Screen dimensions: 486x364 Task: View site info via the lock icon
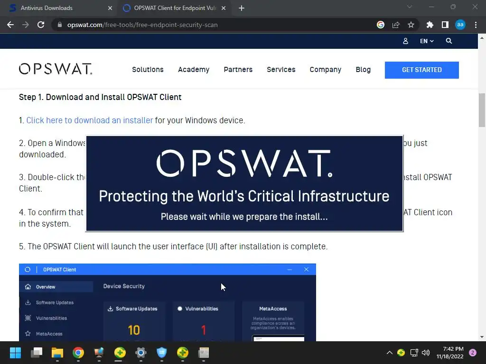pyautogui.click(x=60, y=25)
